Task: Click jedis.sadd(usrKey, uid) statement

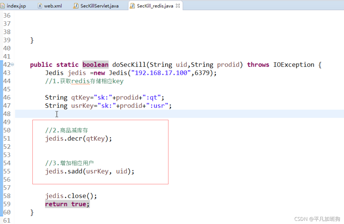Action: [90, 171]
